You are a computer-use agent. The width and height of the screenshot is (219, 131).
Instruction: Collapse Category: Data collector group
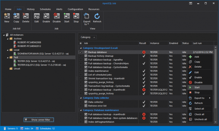[81, 98]
